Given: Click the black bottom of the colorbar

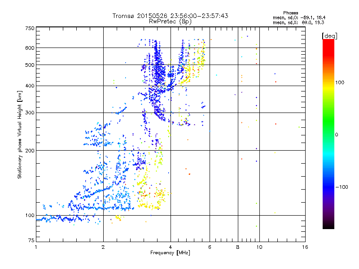Looking at the screenshot, I should click(328, 226).
